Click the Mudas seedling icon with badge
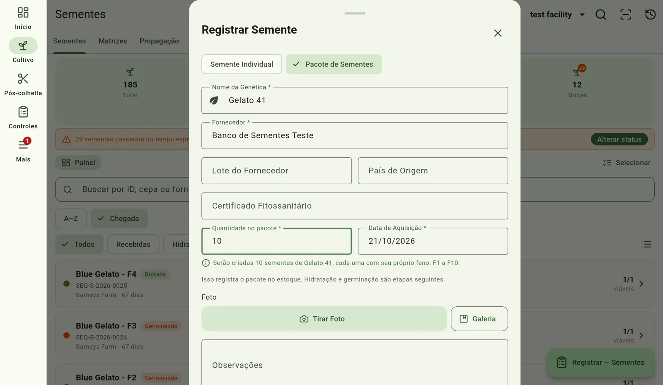This screenshot has width=663, height=385. pyautogui.click(x=577, y=72)
